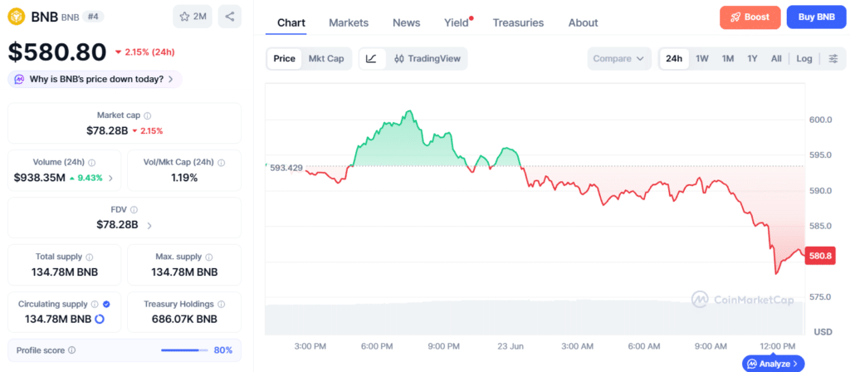Click the $938.35M volume value
This screenshot has width=850, height=372.
pos(40,178)
